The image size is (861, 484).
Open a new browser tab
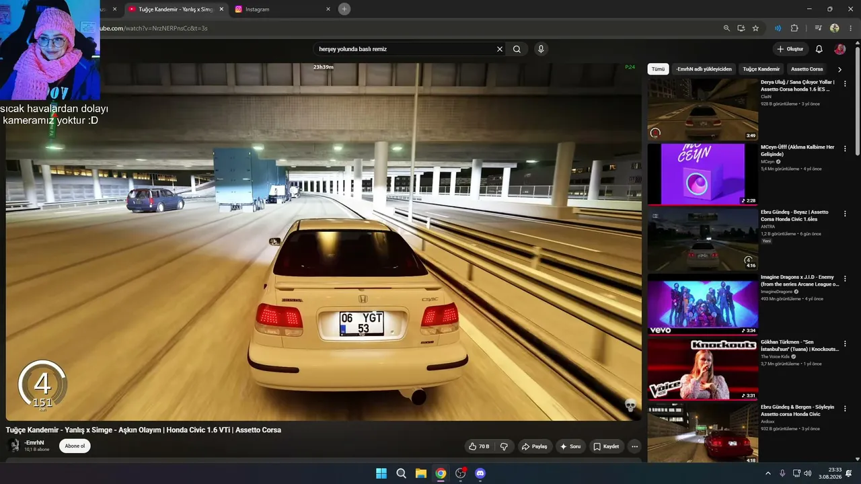(x=344, y=9)
